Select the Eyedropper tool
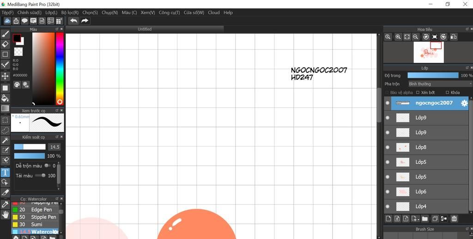This screenshot has height=239, width=473. point(5,204)
